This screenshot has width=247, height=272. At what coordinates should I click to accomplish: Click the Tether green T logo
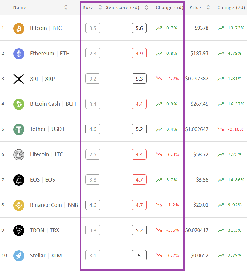click(x=19, y=129)
